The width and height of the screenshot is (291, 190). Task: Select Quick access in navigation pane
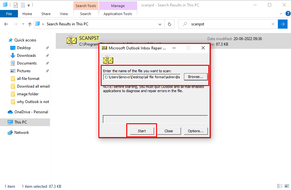coord(25,40)
